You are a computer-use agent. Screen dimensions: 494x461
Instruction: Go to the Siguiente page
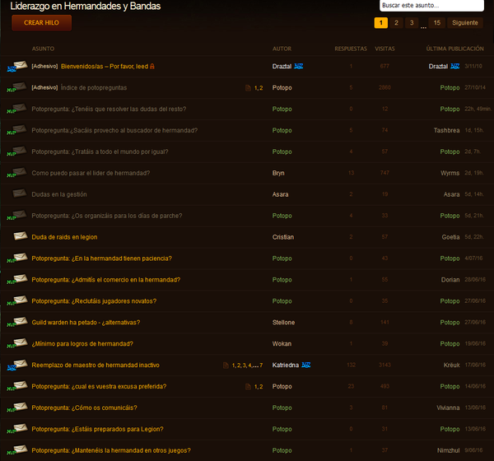[x=465, y=23]
